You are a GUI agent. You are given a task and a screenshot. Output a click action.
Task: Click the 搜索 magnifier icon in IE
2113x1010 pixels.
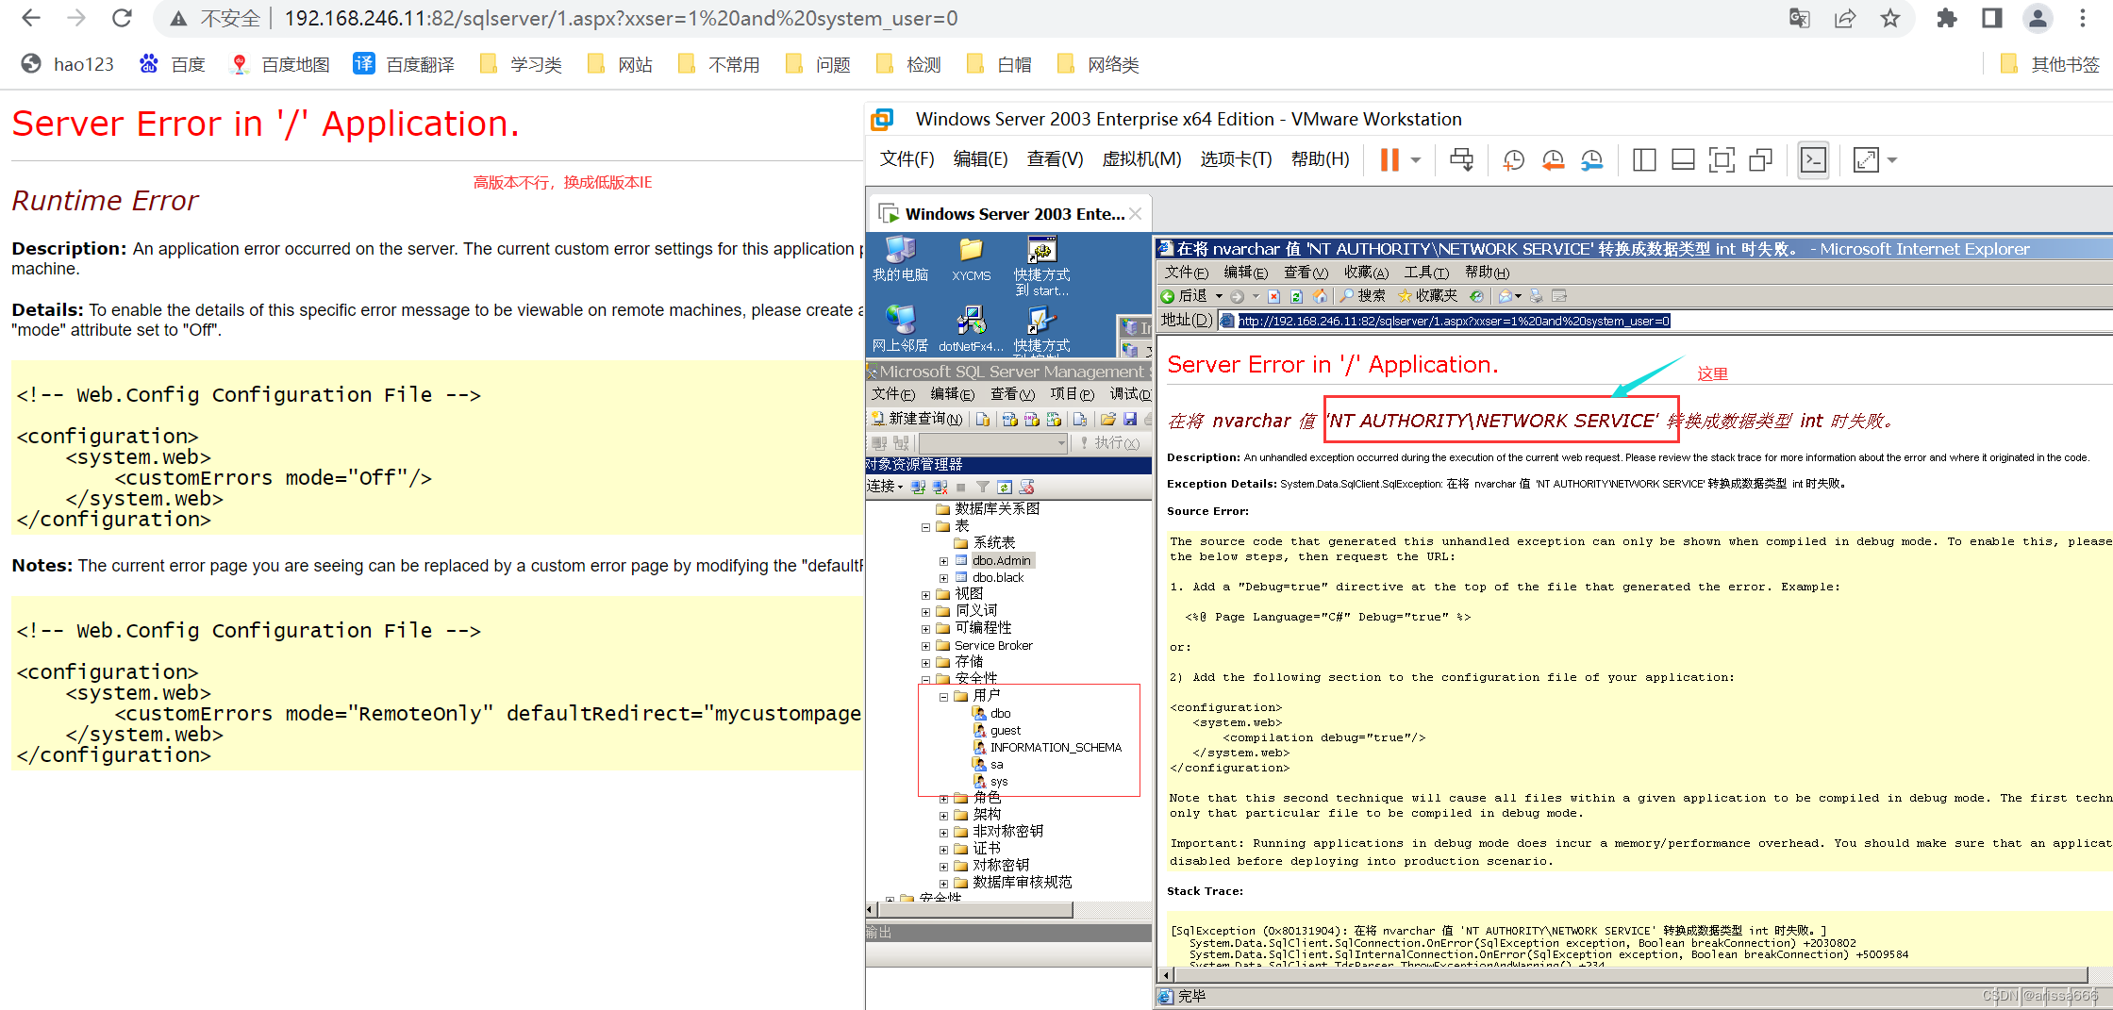tap(1346, 295)
